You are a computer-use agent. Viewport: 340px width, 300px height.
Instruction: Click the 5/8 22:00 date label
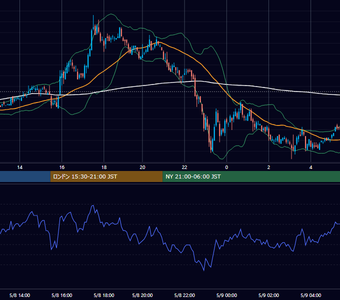(184, 295)
